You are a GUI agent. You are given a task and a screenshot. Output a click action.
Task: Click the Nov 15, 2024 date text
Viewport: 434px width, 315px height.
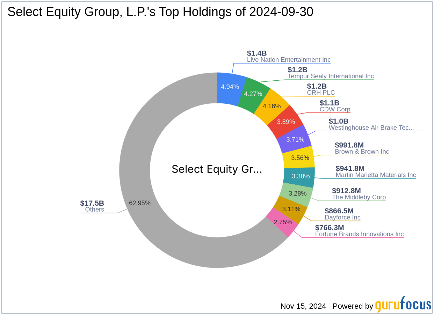click(303, 306)
